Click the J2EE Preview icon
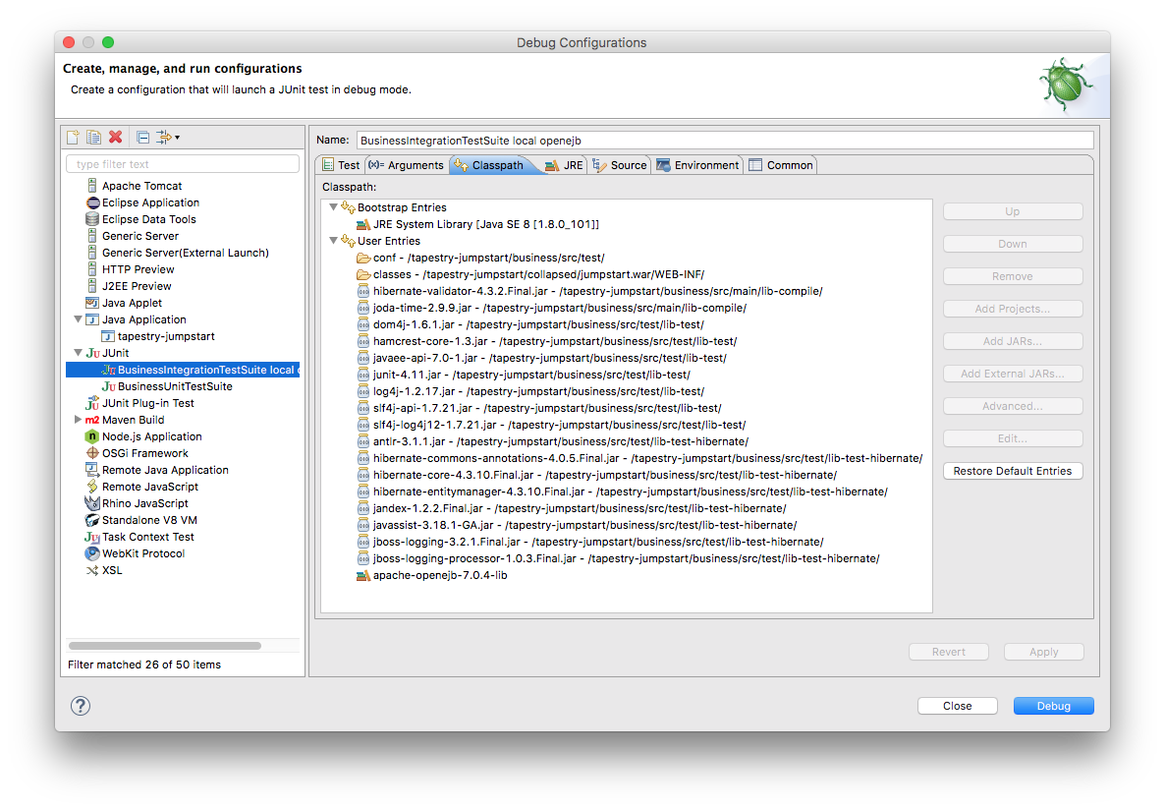 click(x=92, y=286)
